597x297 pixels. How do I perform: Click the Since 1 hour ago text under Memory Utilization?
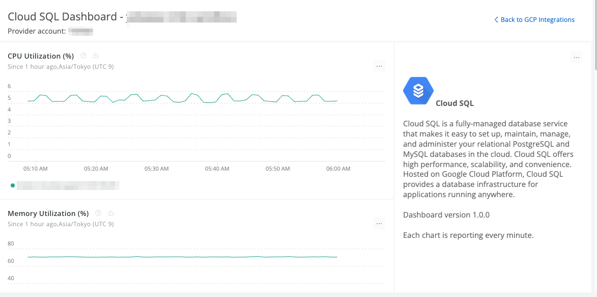pyautogui.click(x=61, y=224)
